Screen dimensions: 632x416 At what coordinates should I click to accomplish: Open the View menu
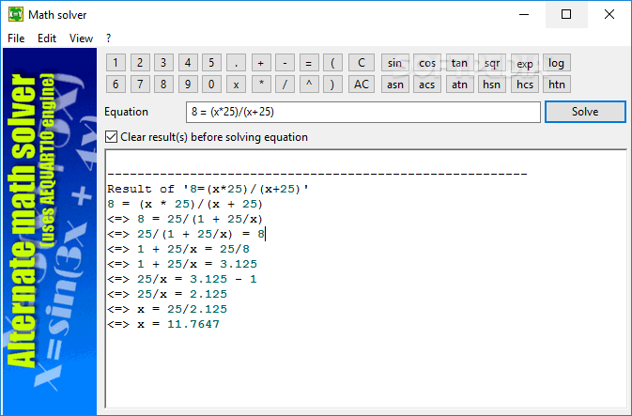tap(81, 39)
